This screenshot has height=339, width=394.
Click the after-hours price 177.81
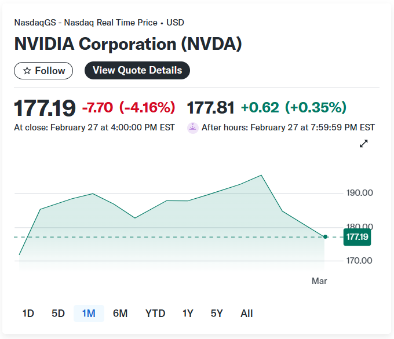coord(210,108)
